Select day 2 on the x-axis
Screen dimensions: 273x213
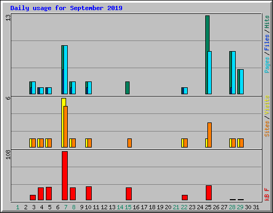26,207
